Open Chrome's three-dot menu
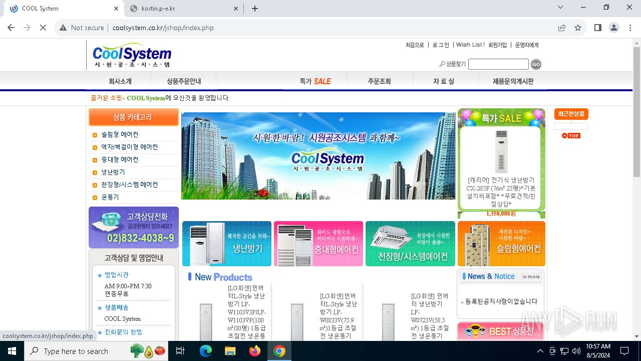The width and height of the screenshot is (641, 361). click(629, 28)
